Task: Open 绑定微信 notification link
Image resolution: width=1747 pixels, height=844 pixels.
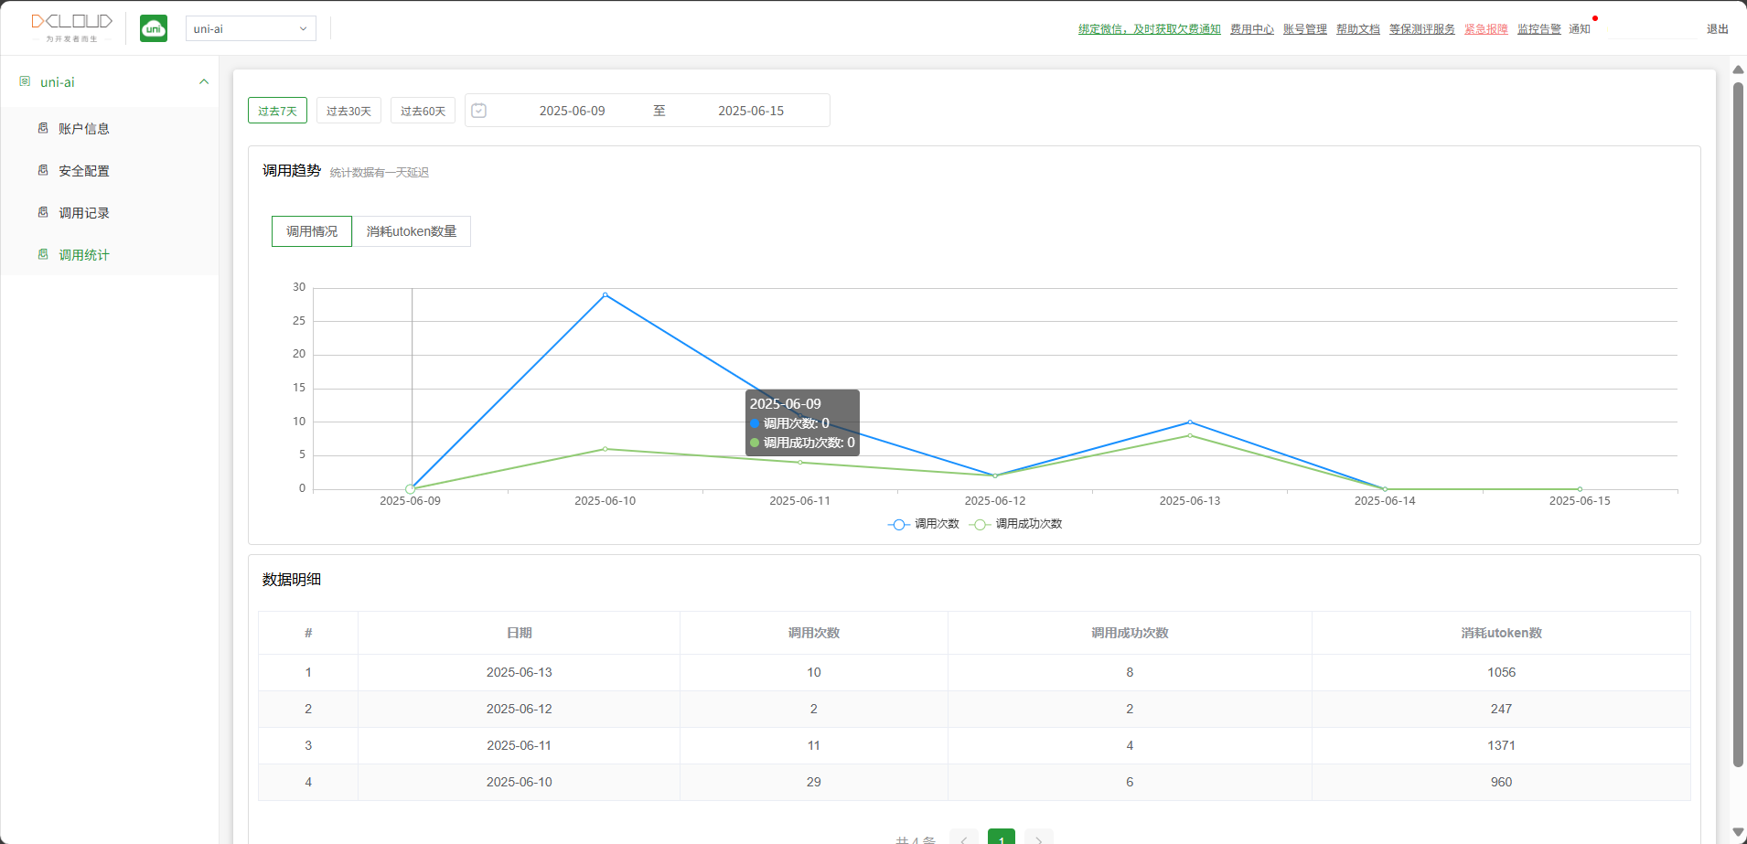Action: click(x=1150, y=29)
